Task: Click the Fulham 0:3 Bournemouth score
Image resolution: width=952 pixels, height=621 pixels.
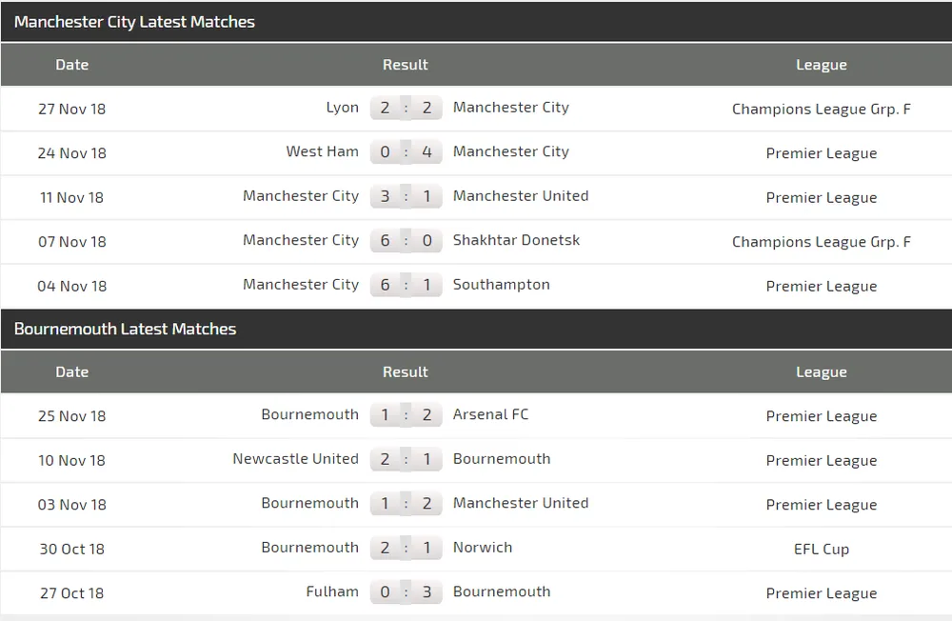Action: tap(407, 592)
